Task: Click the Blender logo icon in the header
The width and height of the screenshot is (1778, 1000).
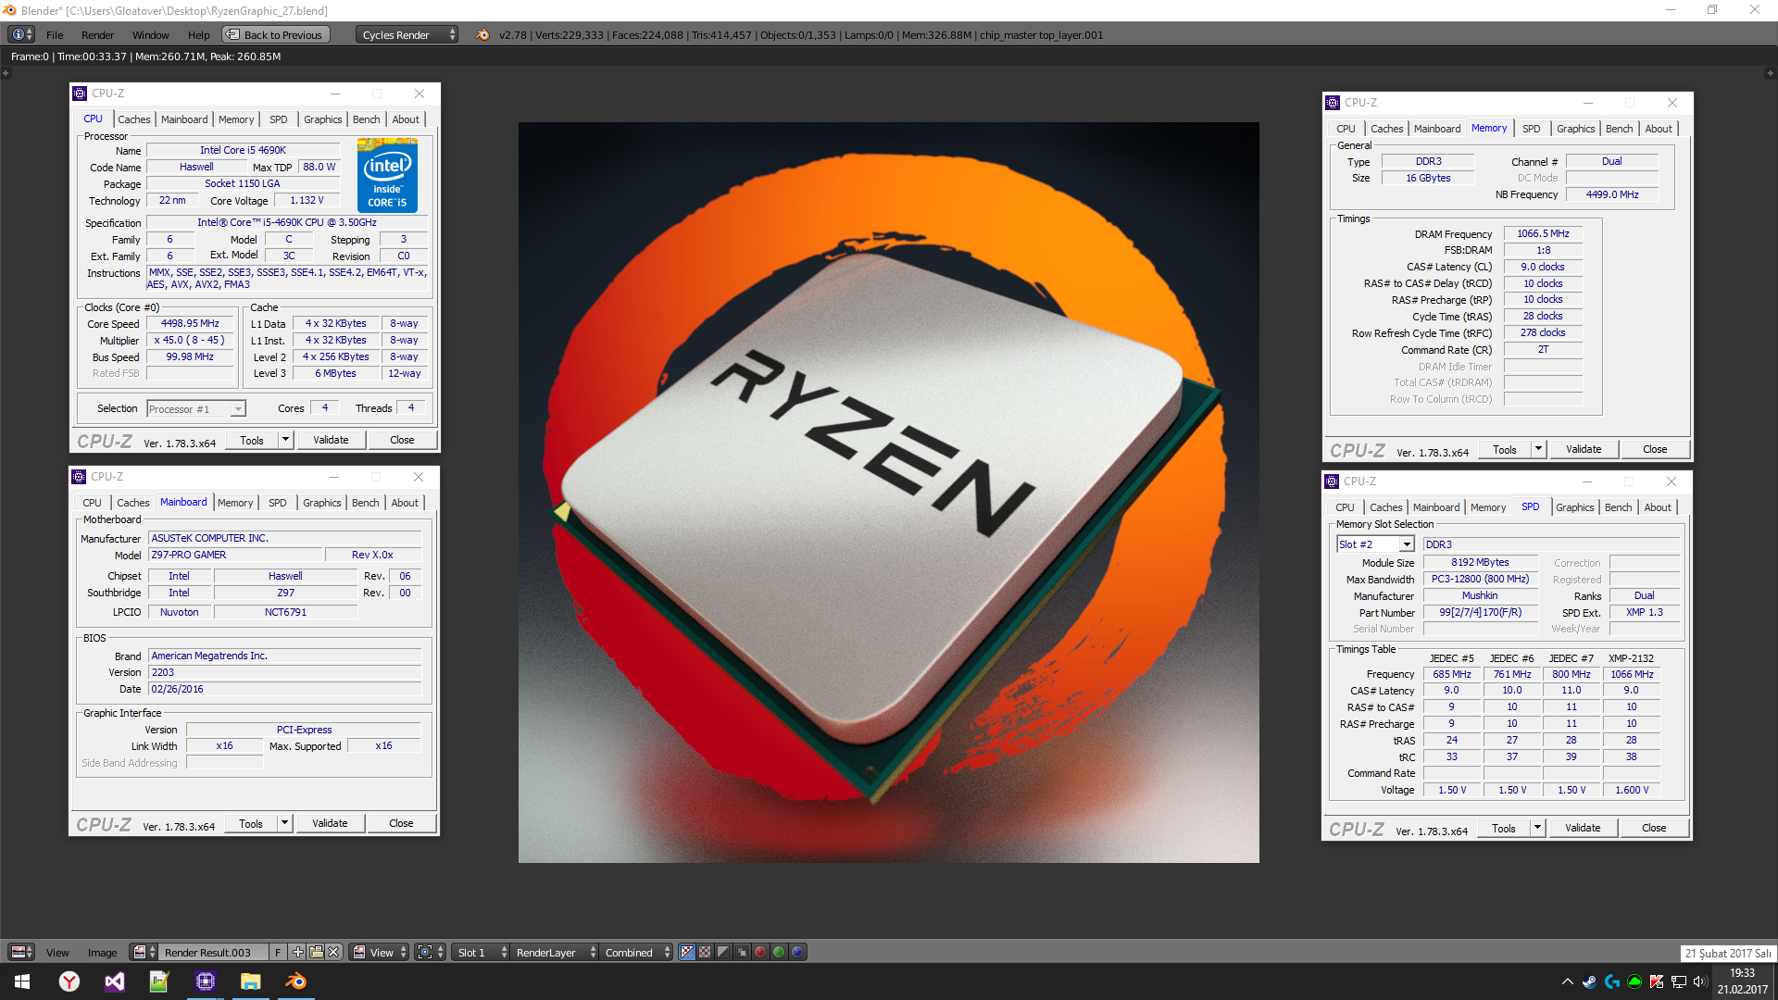Action: click(x=482, y=34)
